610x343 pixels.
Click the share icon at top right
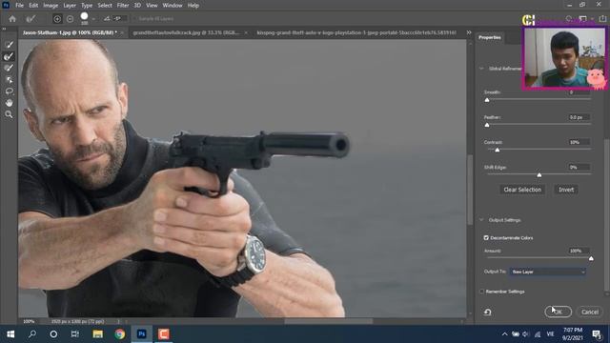602,19
